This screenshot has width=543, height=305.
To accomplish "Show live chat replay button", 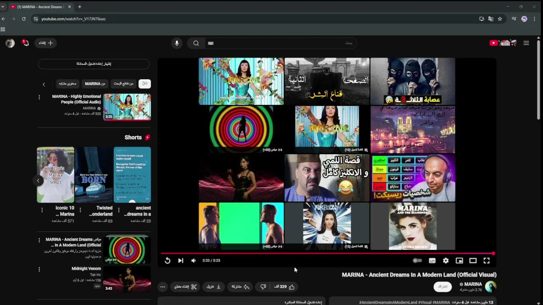I will click(x=94, y=64).
